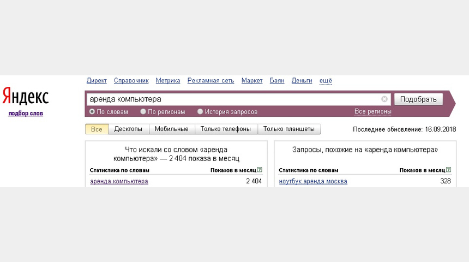Open the help icon beside left 'Показов в месяц'
The width and height of the screenshot is (469, 262).
click(x=260, y=170)
